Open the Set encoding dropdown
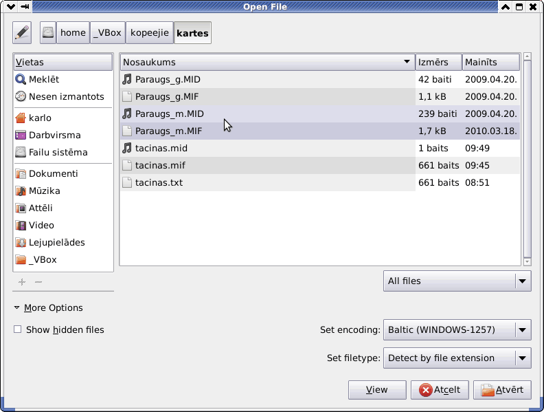The image size is (544, 412). tap(457, 329)
